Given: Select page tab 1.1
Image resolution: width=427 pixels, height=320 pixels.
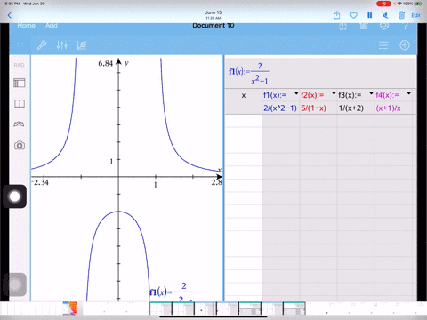Looking at the screenshot, I should 20,45.
